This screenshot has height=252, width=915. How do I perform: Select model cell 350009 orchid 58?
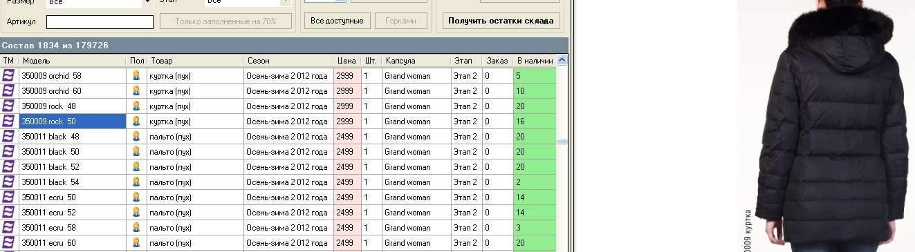coord(73,75)
